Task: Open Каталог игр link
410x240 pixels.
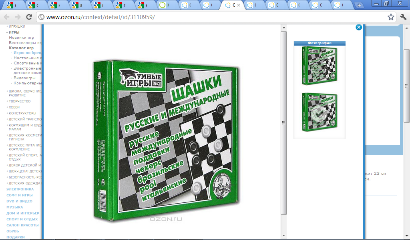Action: pos(21,48)
